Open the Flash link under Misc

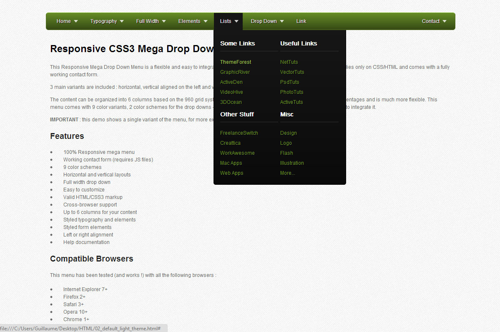[286, 153]
